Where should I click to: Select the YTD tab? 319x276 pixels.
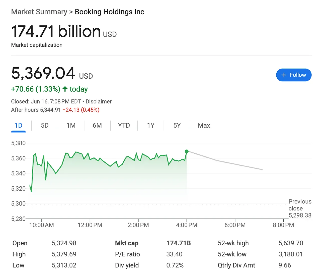tap(124, 125)
